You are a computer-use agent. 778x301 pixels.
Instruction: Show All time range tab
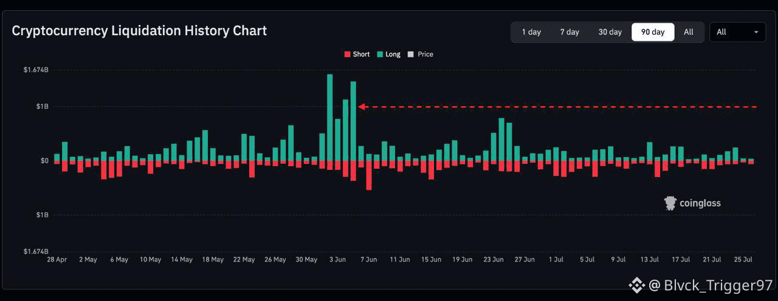click(x=688, y=32)
